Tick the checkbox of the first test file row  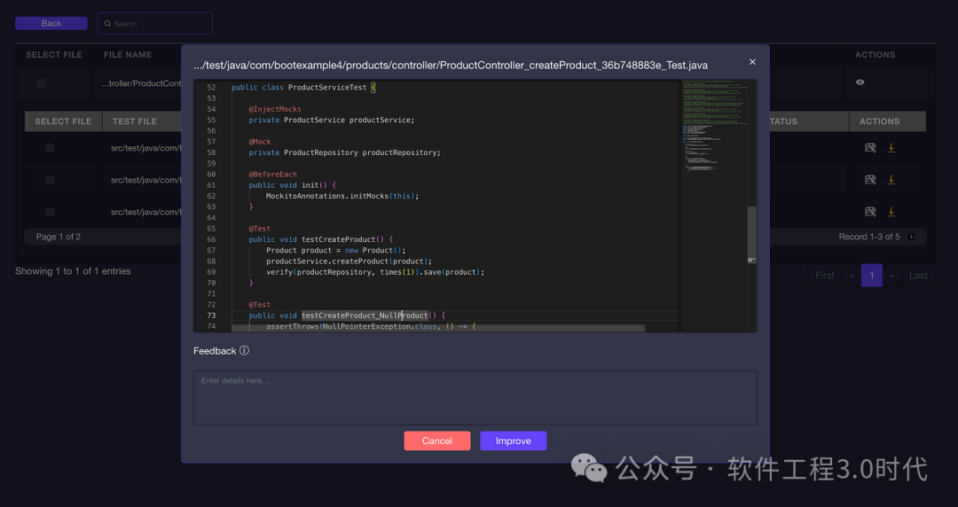tap(50, 148)
